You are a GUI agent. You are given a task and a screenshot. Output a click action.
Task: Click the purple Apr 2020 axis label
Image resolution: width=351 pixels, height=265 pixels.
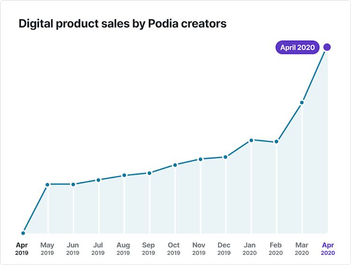tap(328, 249)
